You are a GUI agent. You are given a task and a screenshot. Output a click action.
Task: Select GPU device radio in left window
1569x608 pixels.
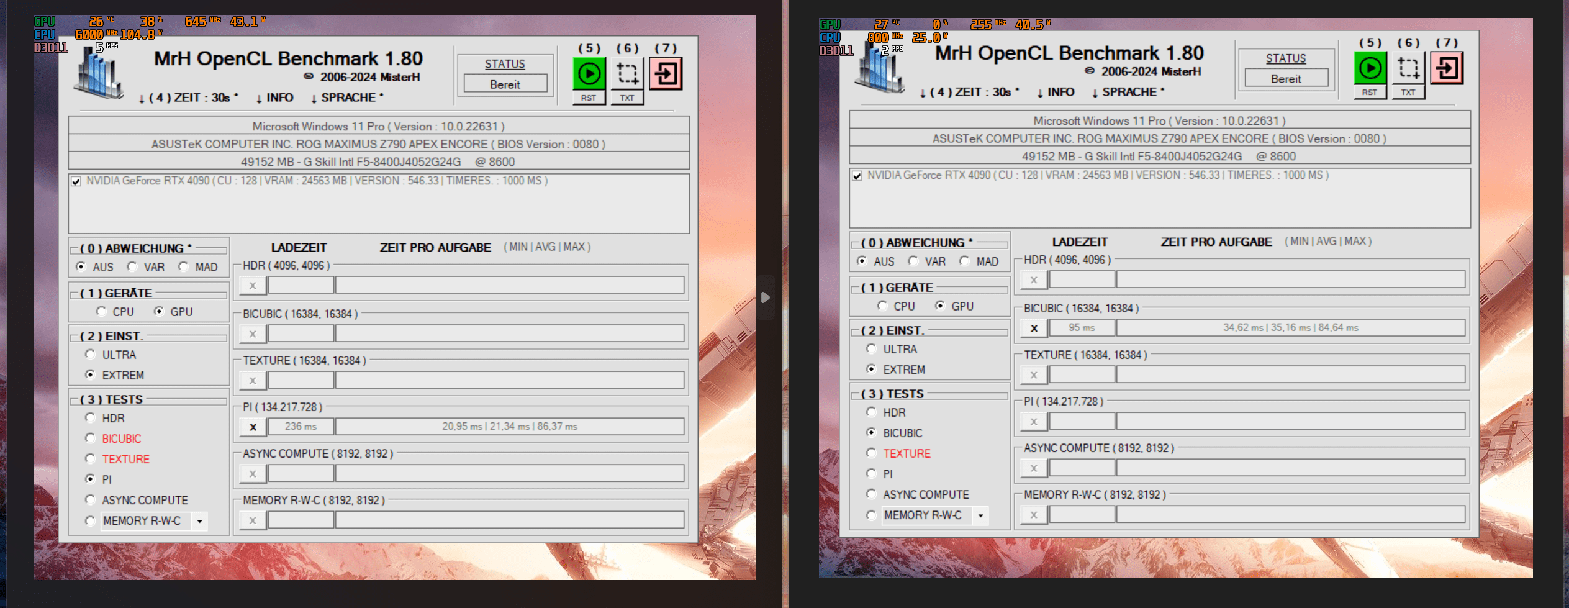point(159,311)
